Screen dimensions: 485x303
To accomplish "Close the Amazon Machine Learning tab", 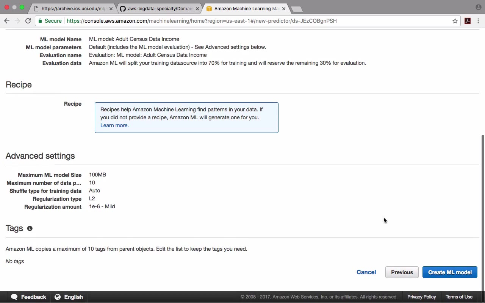I will (x=284, y=8).
